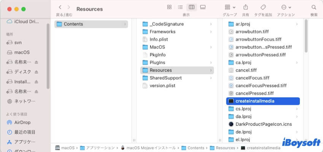Eject the ディスク volume in sidebar

[x=36, y=72]
